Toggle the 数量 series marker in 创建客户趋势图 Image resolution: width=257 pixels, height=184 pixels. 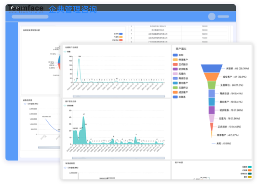pyautogui.click(x=66, y=51)
